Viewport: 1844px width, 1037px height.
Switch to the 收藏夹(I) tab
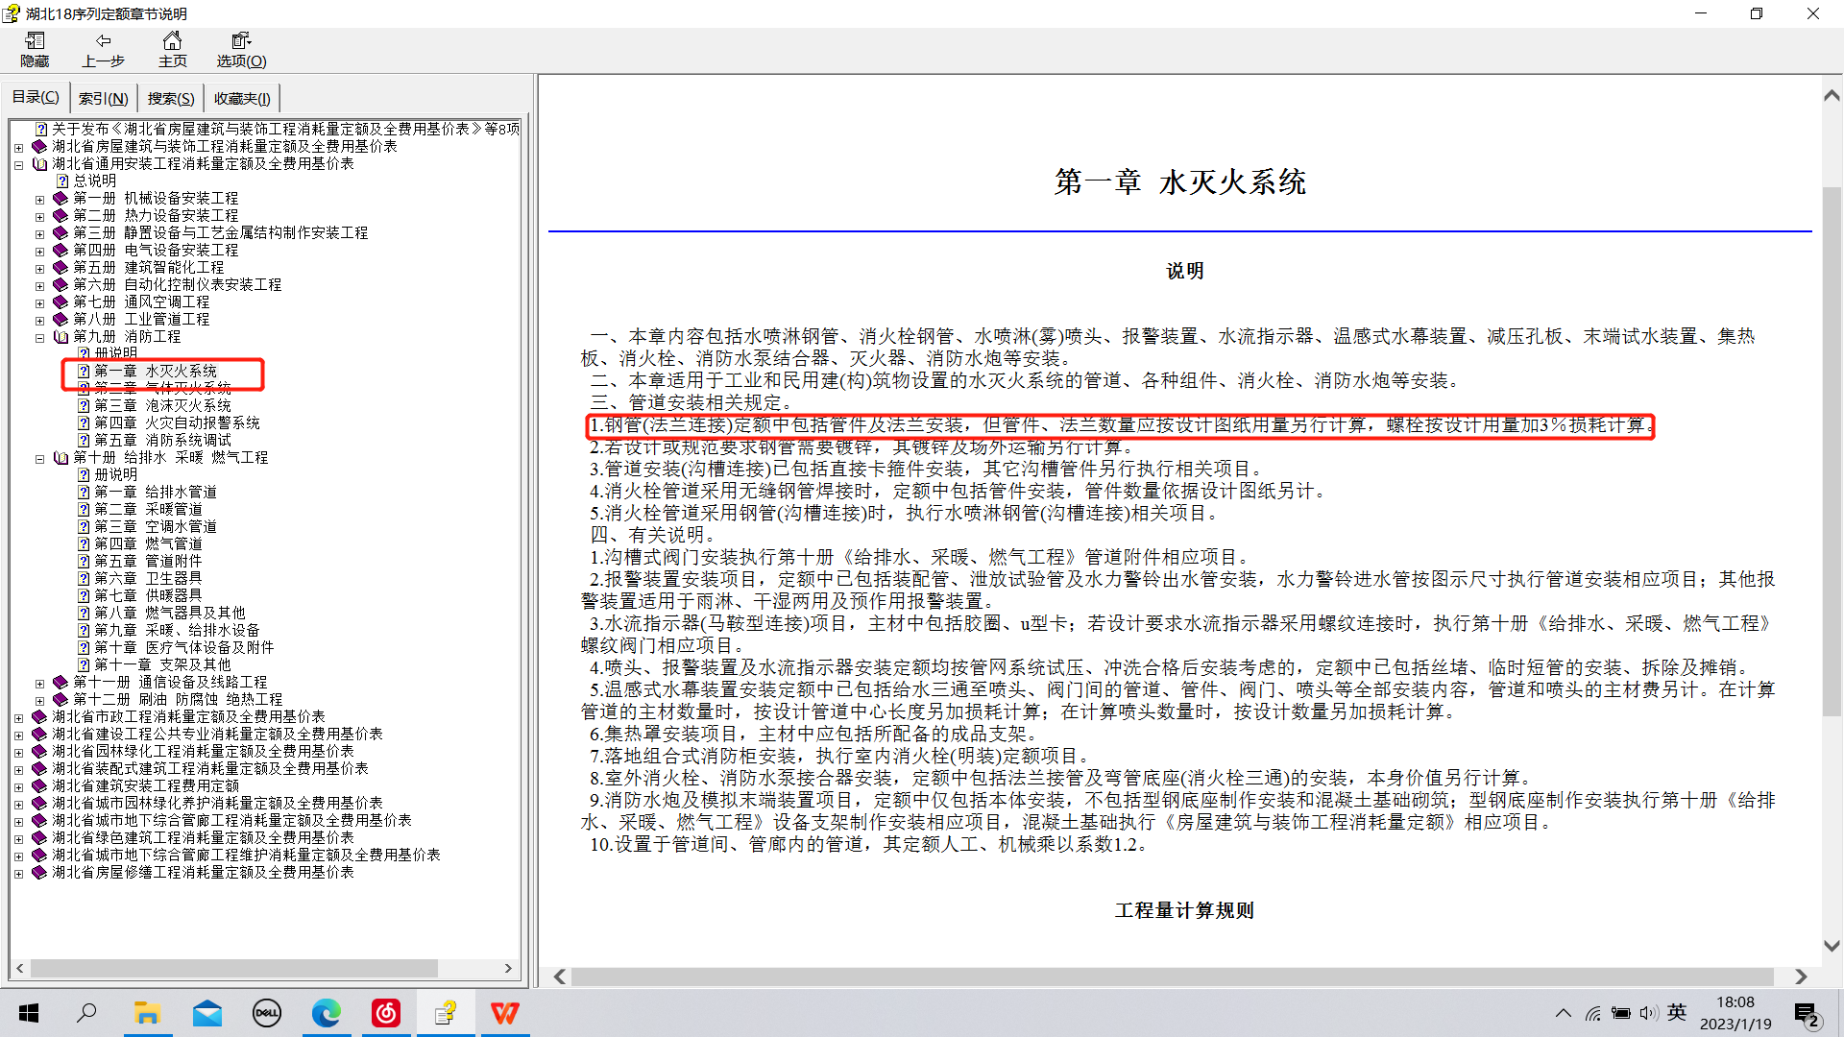pos(242,98)
